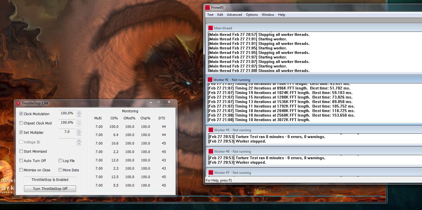This screenshot has height=210, width=422.
Task: Click the Worker #5 window icon
Action: [x=211, y=130]
